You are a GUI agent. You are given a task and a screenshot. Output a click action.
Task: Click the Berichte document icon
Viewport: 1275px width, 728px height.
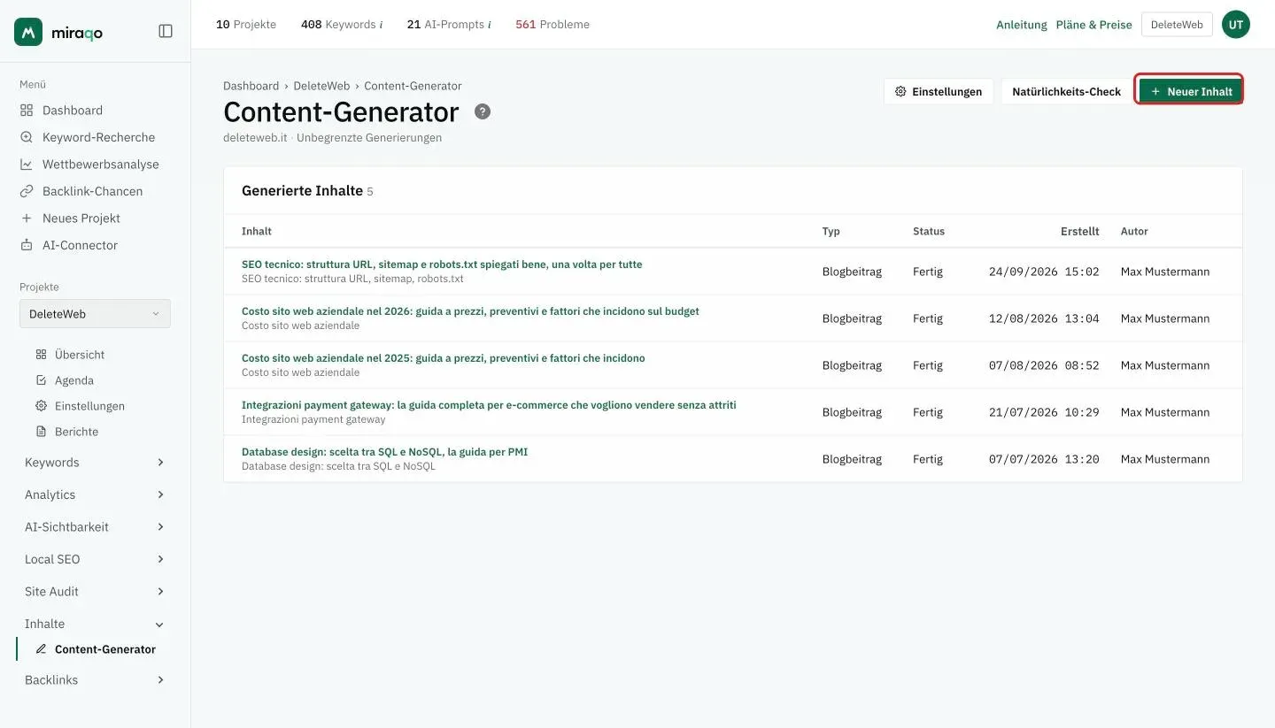[41, 432]
